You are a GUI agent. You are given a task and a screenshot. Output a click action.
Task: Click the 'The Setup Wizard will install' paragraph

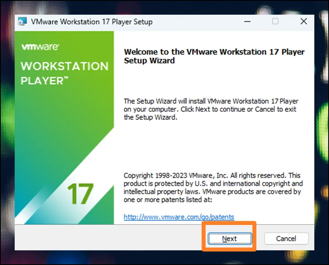click(x=211, y=109)
